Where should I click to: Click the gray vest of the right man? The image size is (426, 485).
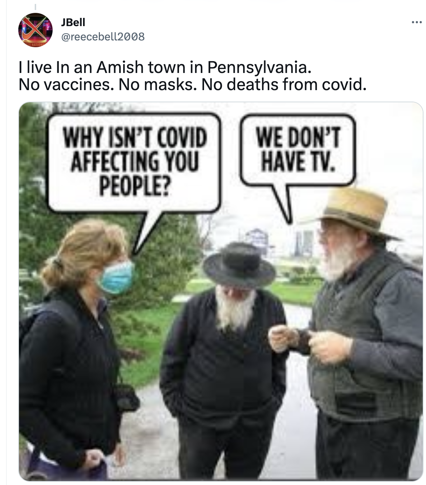click(x=358, y=343)
